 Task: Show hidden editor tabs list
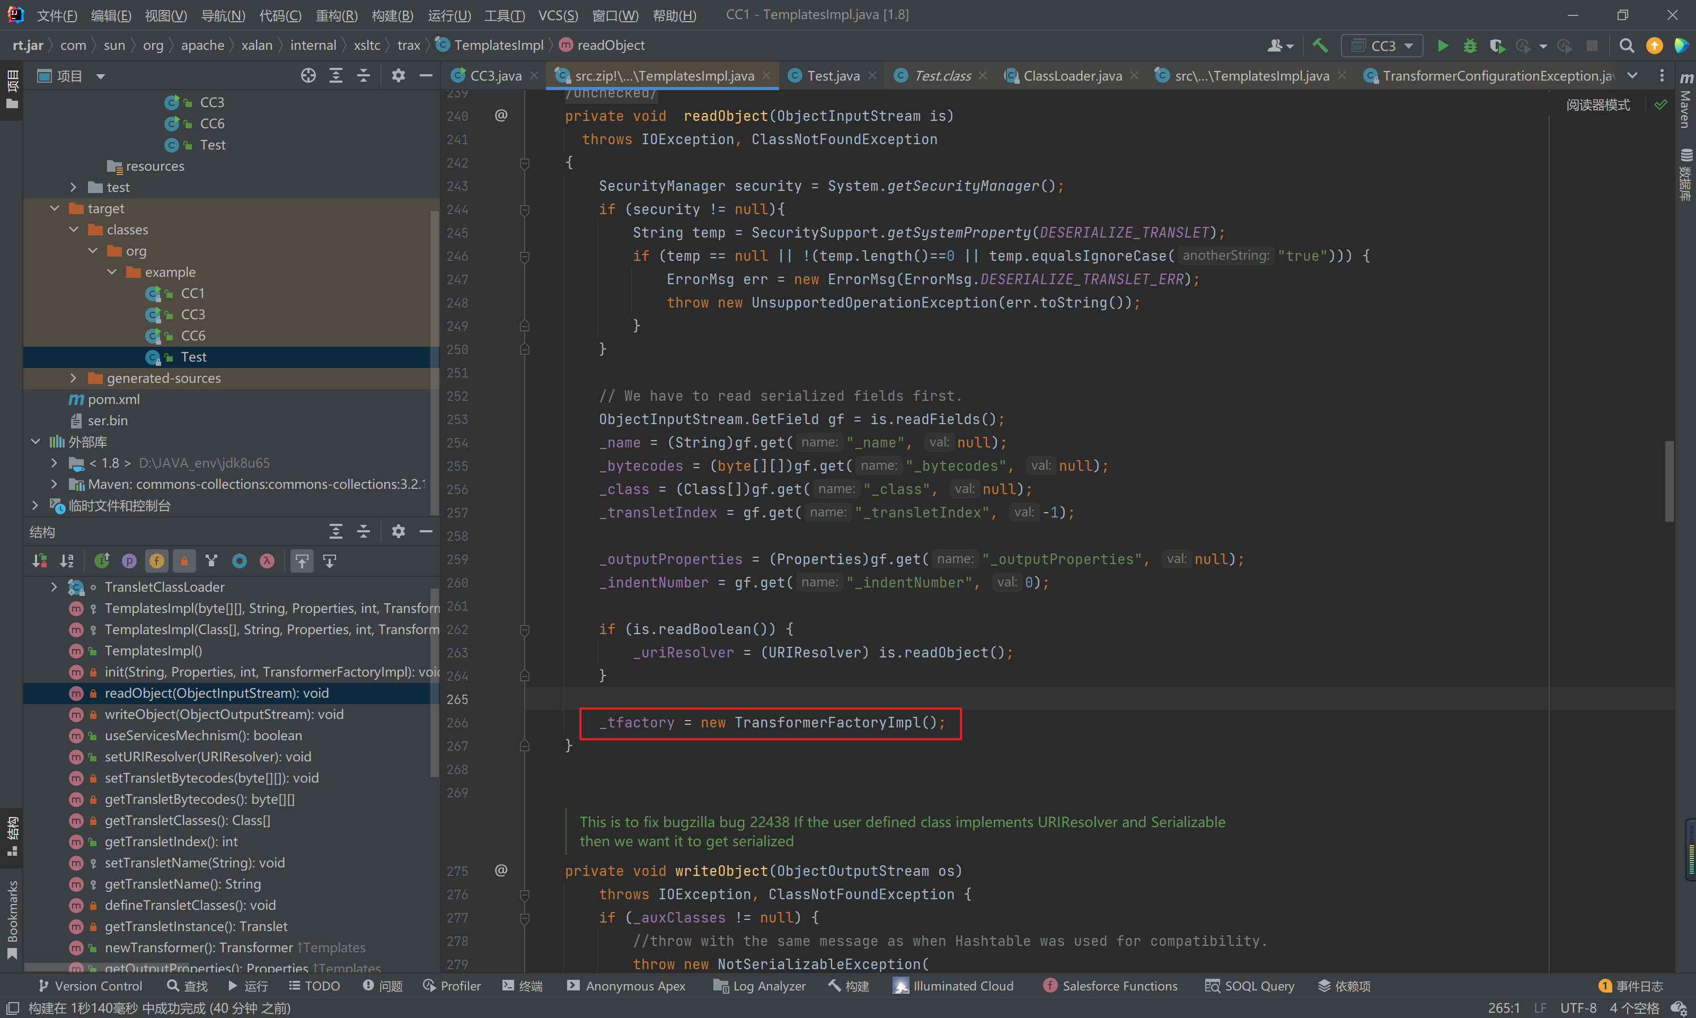click(1632, 75)
